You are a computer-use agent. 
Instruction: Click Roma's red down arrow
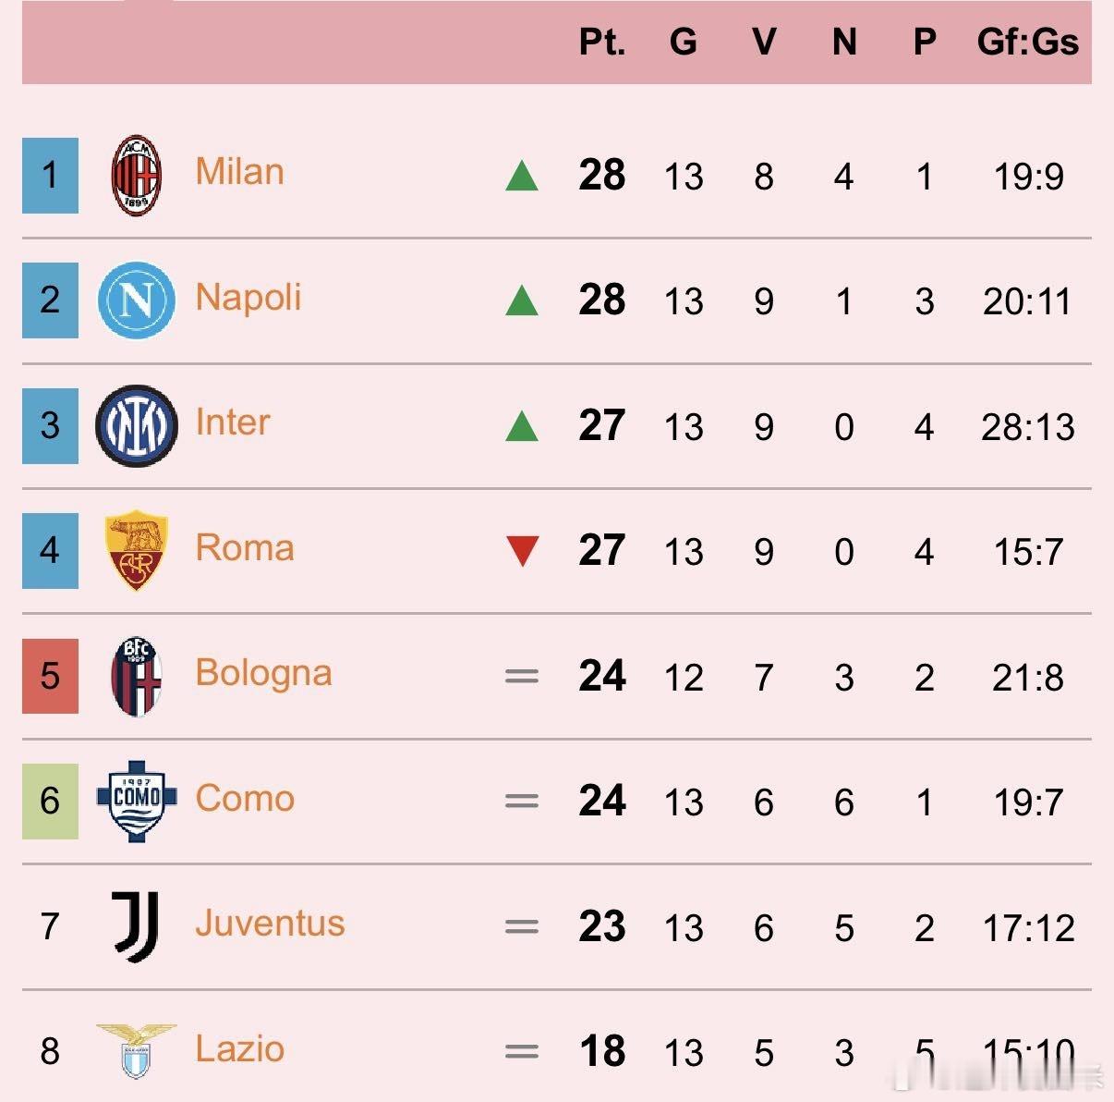[x=522, y=552]
